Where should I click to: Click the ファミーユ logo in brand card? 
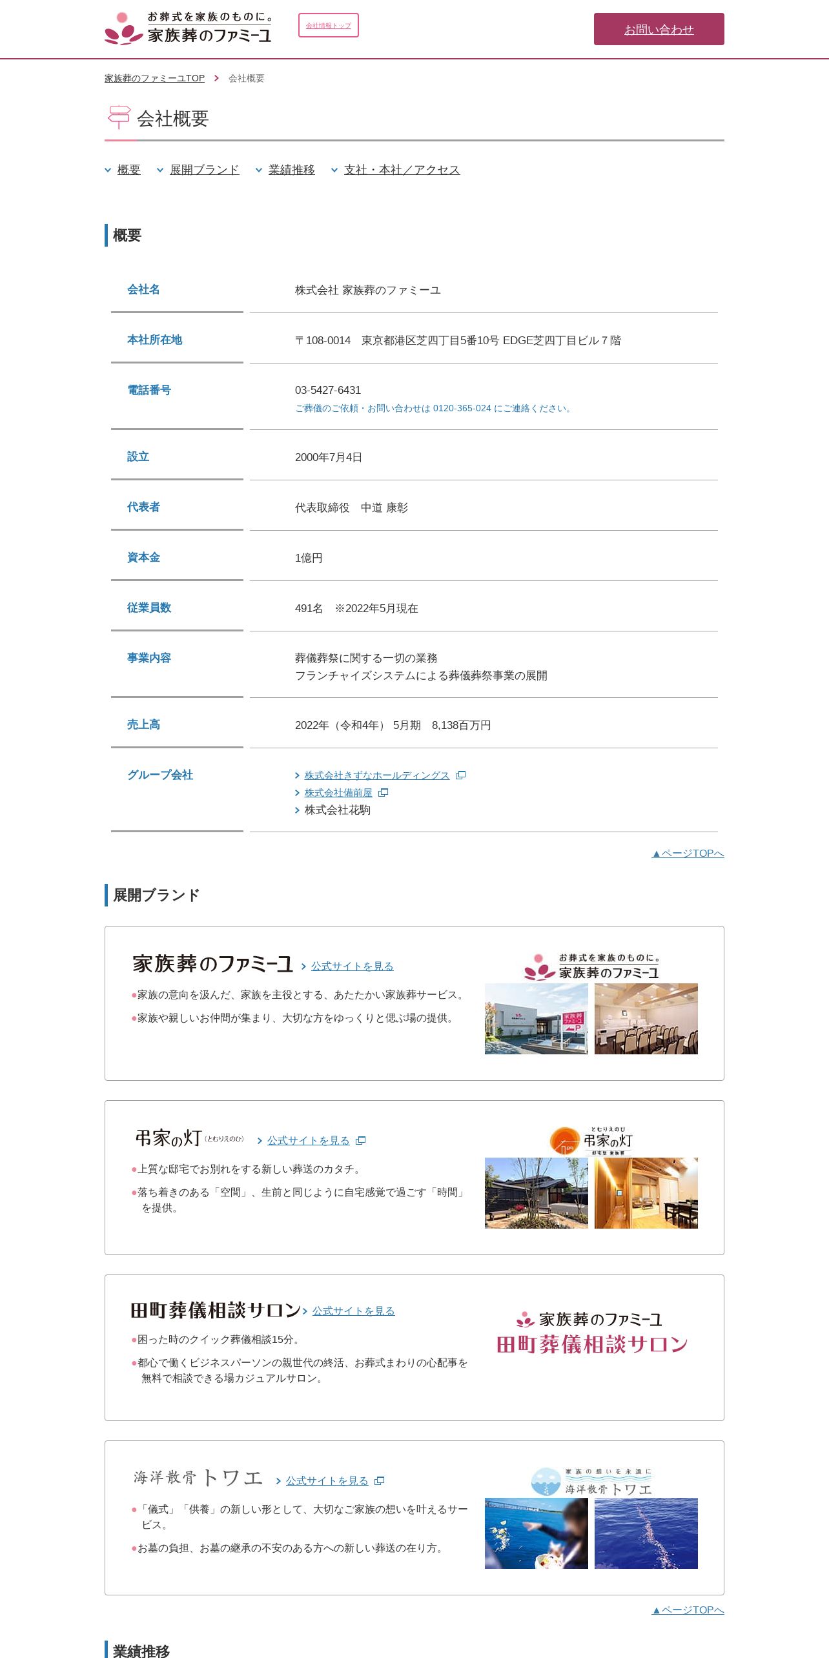coord(591,967)
